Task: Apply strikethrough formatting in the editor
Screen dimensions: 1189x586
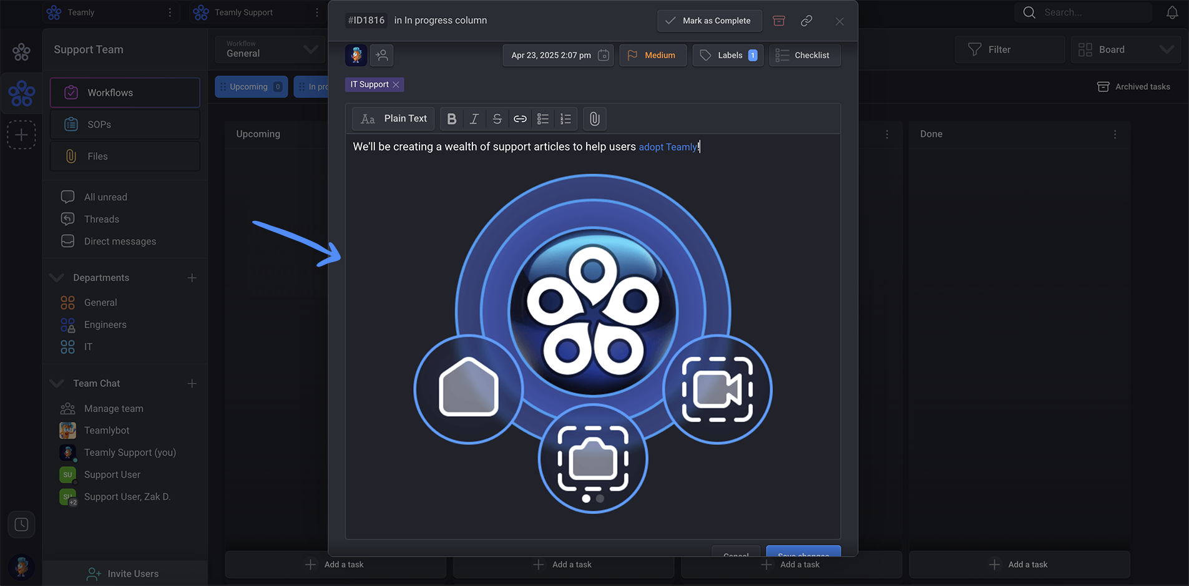Action: click(497, 119)
